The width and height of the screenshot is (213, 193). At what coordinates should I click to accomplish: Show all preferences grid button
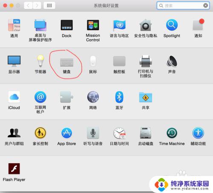(49, 6)
